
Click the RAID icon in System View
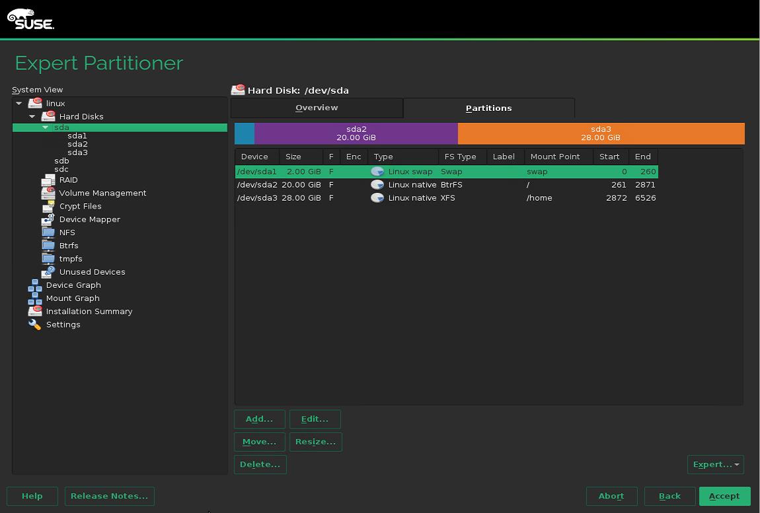(48, 180)
